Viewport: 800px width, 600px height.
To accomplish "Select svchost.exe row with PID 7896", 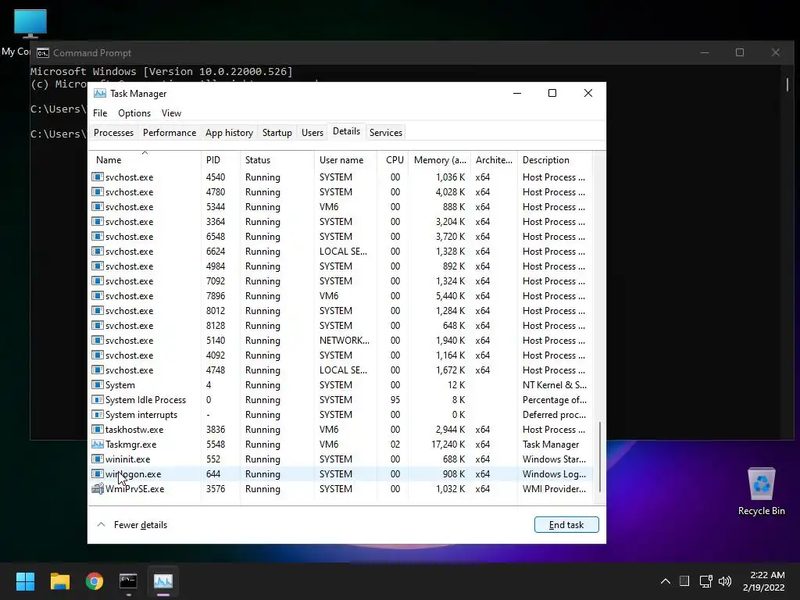I will (341, 296).
